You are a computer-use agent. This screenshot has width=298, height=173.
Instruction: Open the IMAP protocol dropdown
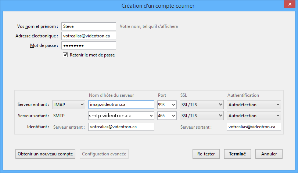click(69, 104)
